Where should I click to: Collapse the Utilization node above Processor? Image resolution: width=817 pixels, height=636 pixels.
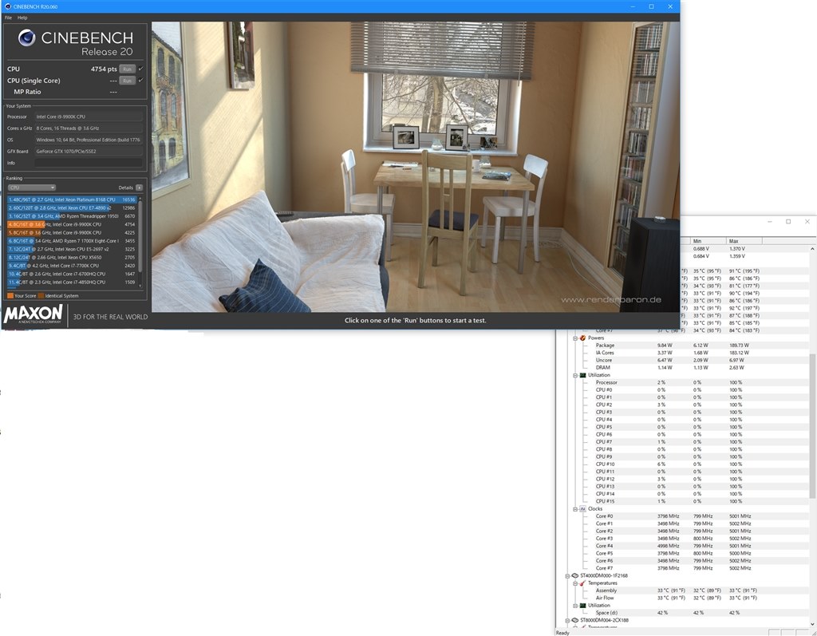(x=575, y=375)
